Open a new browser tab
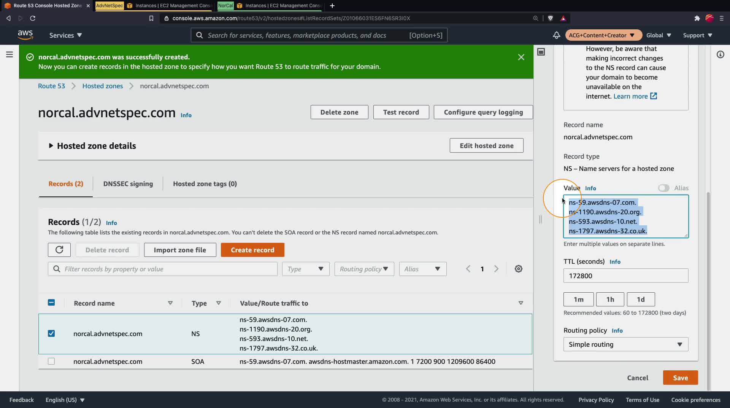Viewport: 730px width, 408px height. click(332, 6)
